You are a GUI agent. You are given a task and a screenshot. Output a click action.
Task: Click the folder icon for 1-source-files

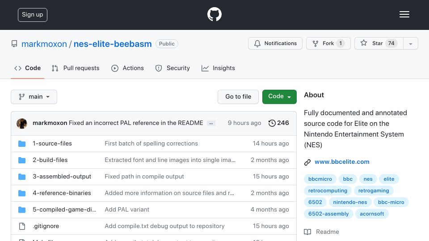coord(22,143)
